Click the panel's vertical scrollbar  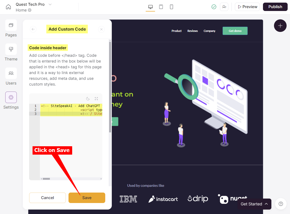pyautogui.click(x=110, y=87)
